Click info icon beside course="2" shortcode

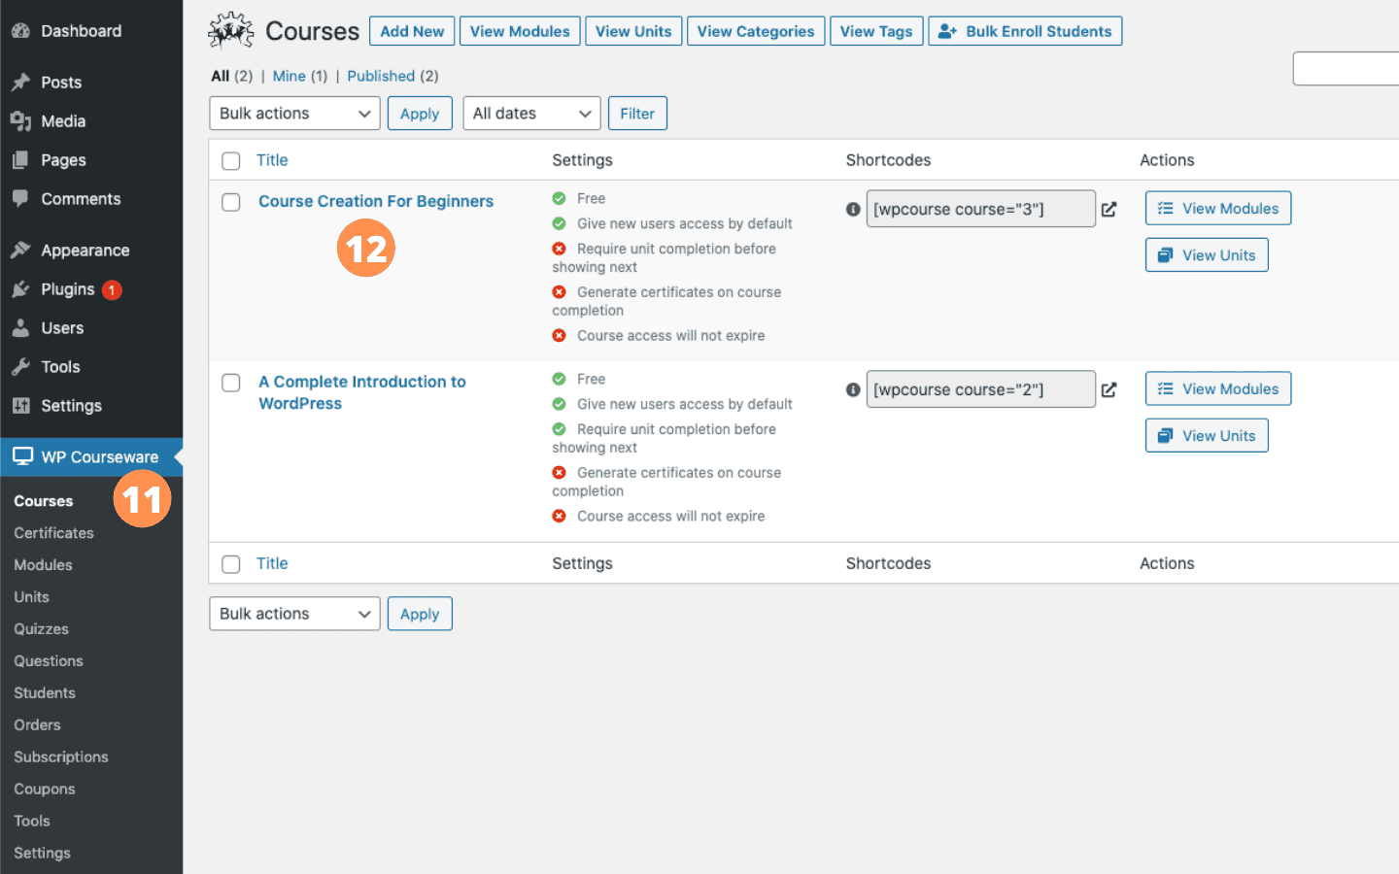click(853, 389)
